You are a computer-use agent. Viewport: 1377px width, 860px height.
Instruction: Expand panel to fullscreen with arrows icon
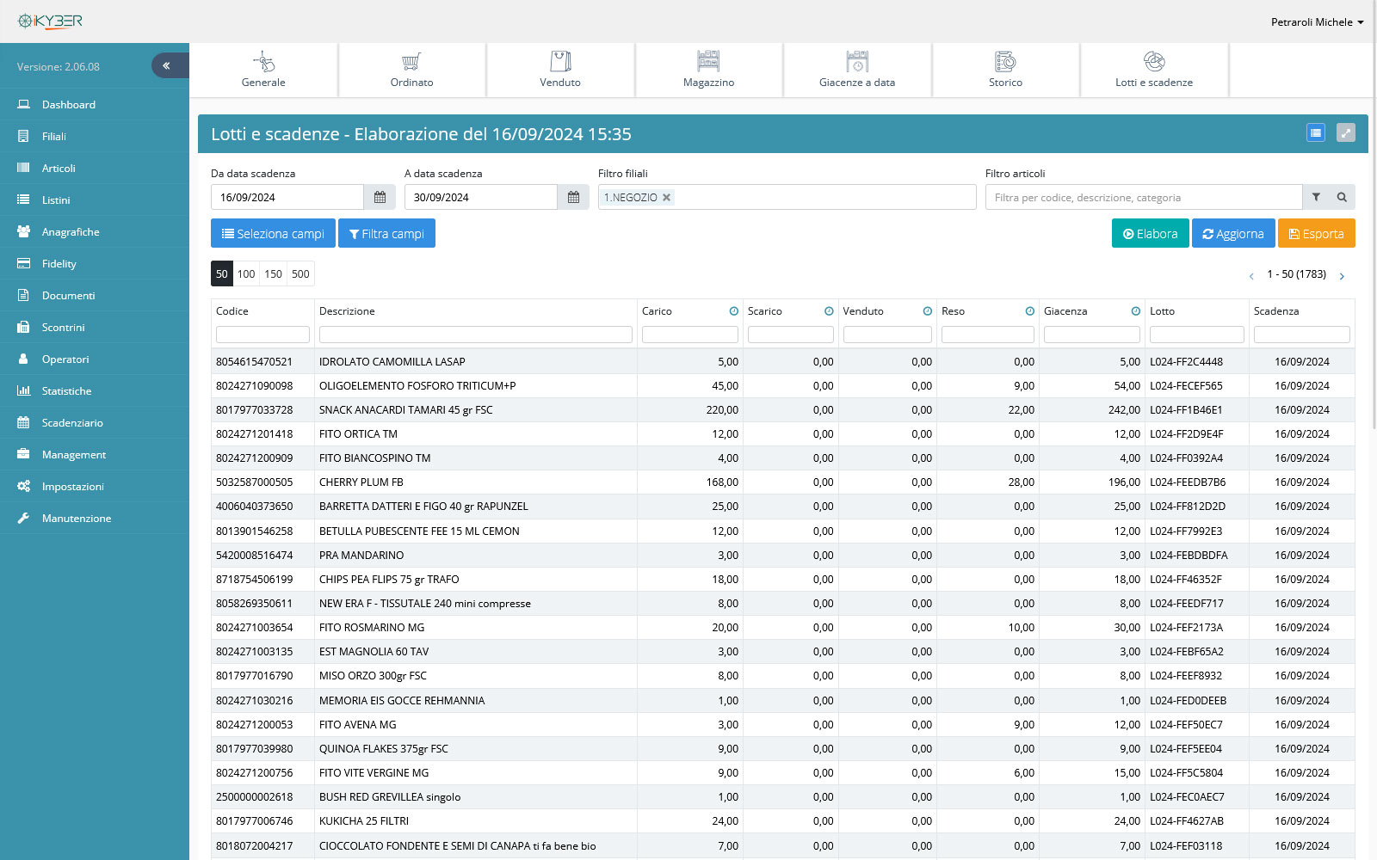(1346, 132)
